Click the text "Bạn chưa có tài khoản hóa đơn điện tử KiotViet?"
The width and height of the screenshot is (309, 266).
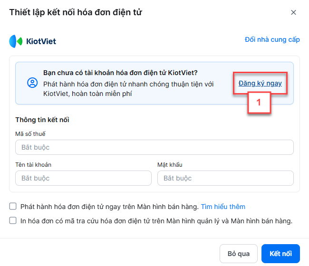[x=120, y=73]
